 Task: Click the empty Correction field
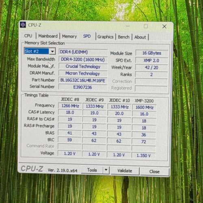click(151, 82)
